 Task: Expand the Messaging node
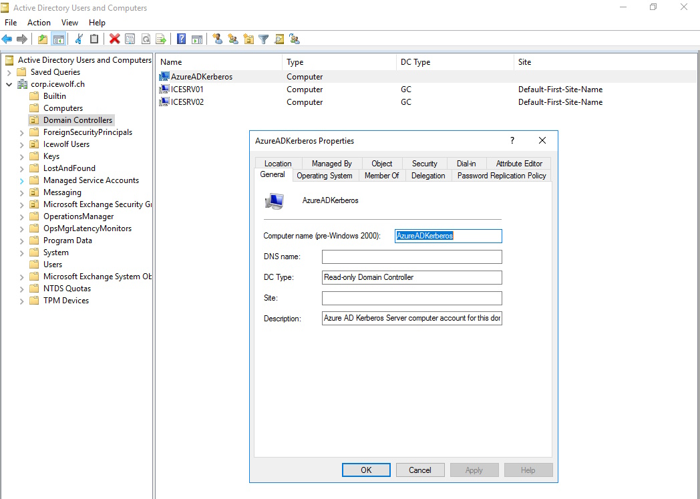[21, 193]
